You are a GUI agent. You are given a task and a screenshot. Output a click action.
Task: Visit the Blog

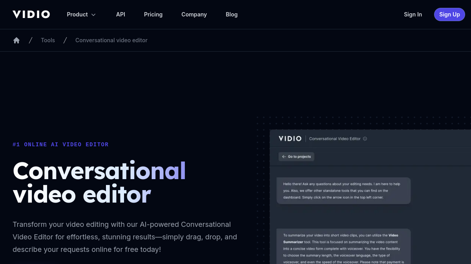click(x=232, y=14)
